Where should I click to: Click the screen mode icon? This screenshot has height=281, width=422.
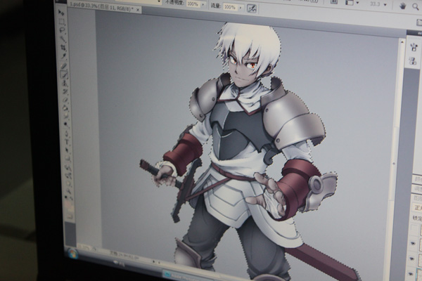[x=350, y=2]
